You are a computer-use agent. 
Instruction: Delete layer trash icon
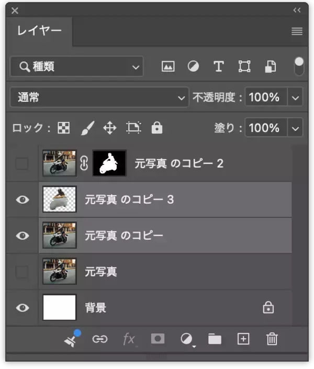click(272, 339)
